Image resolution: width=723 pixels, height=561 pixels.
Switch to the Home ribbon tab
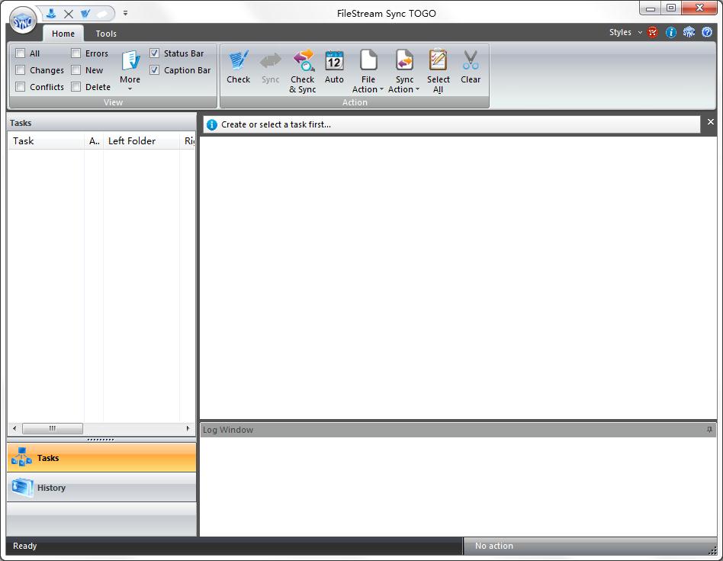click(x=63, y=34)
